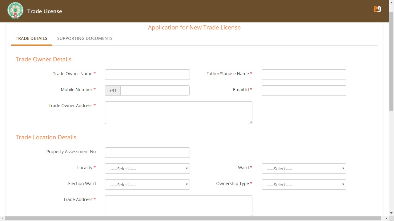Click the Email Id field

click(x=304, y=91)
